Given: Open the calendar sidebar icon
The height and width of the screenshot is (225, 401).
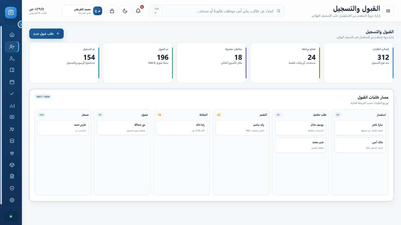Looking at the screenshot, I should [x=12, y=82].
